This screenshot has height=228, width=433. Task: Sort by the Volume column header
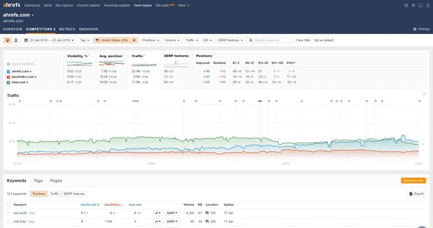189,205
